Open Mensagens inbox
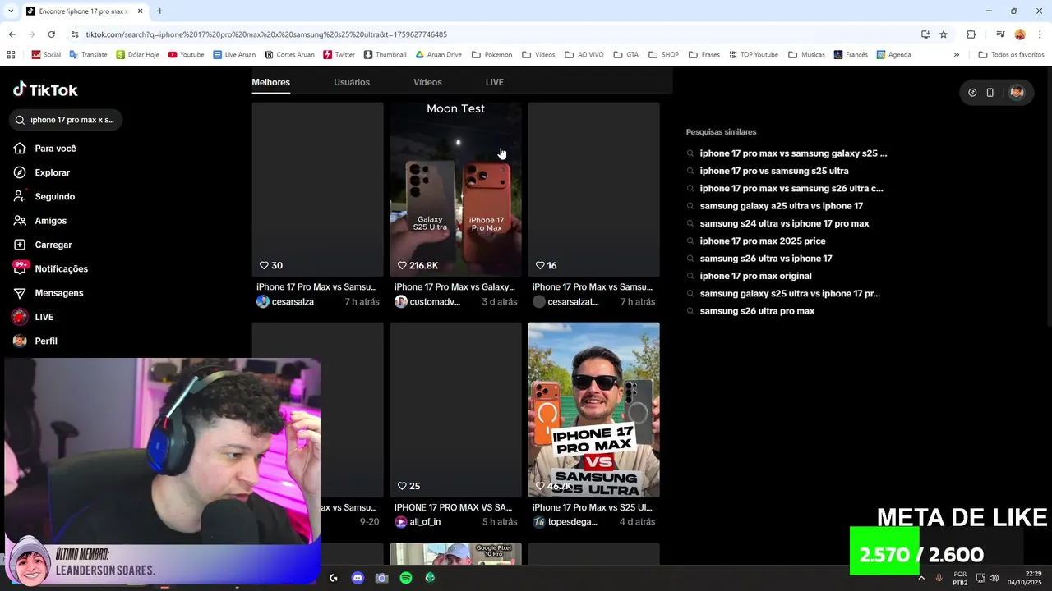 [x=48, y=293]
